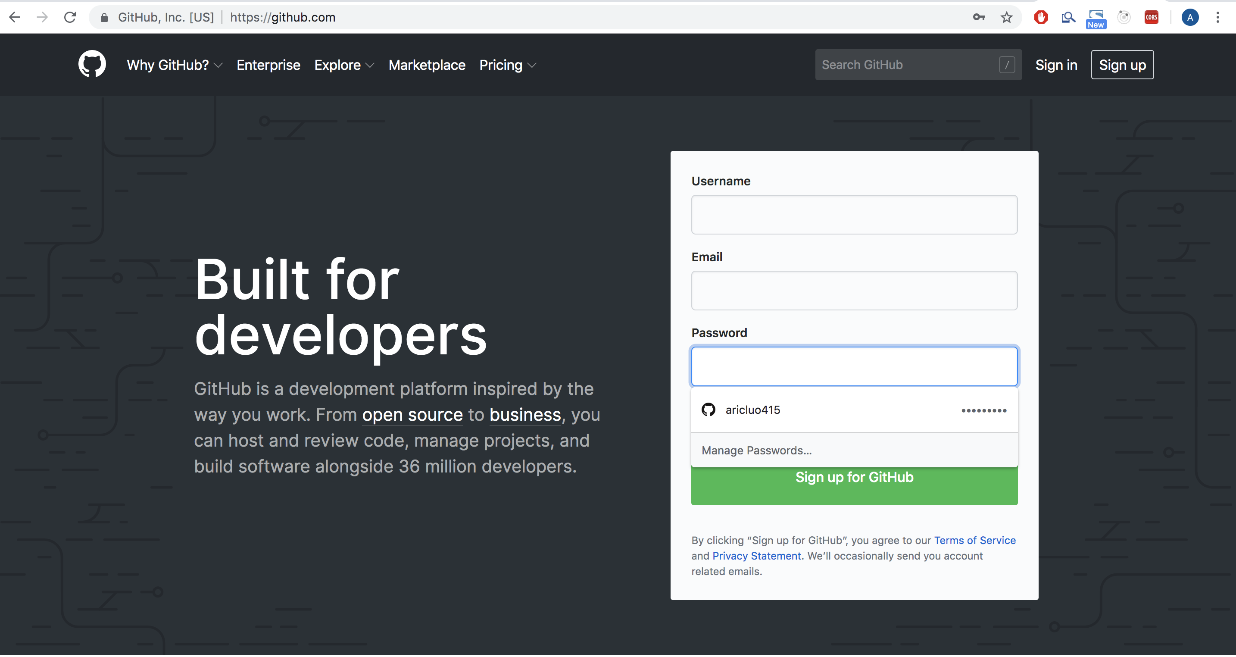Click the Sign up header button
The height and width of the screenshot is (657, 1236).
(x=1122, y=65)
